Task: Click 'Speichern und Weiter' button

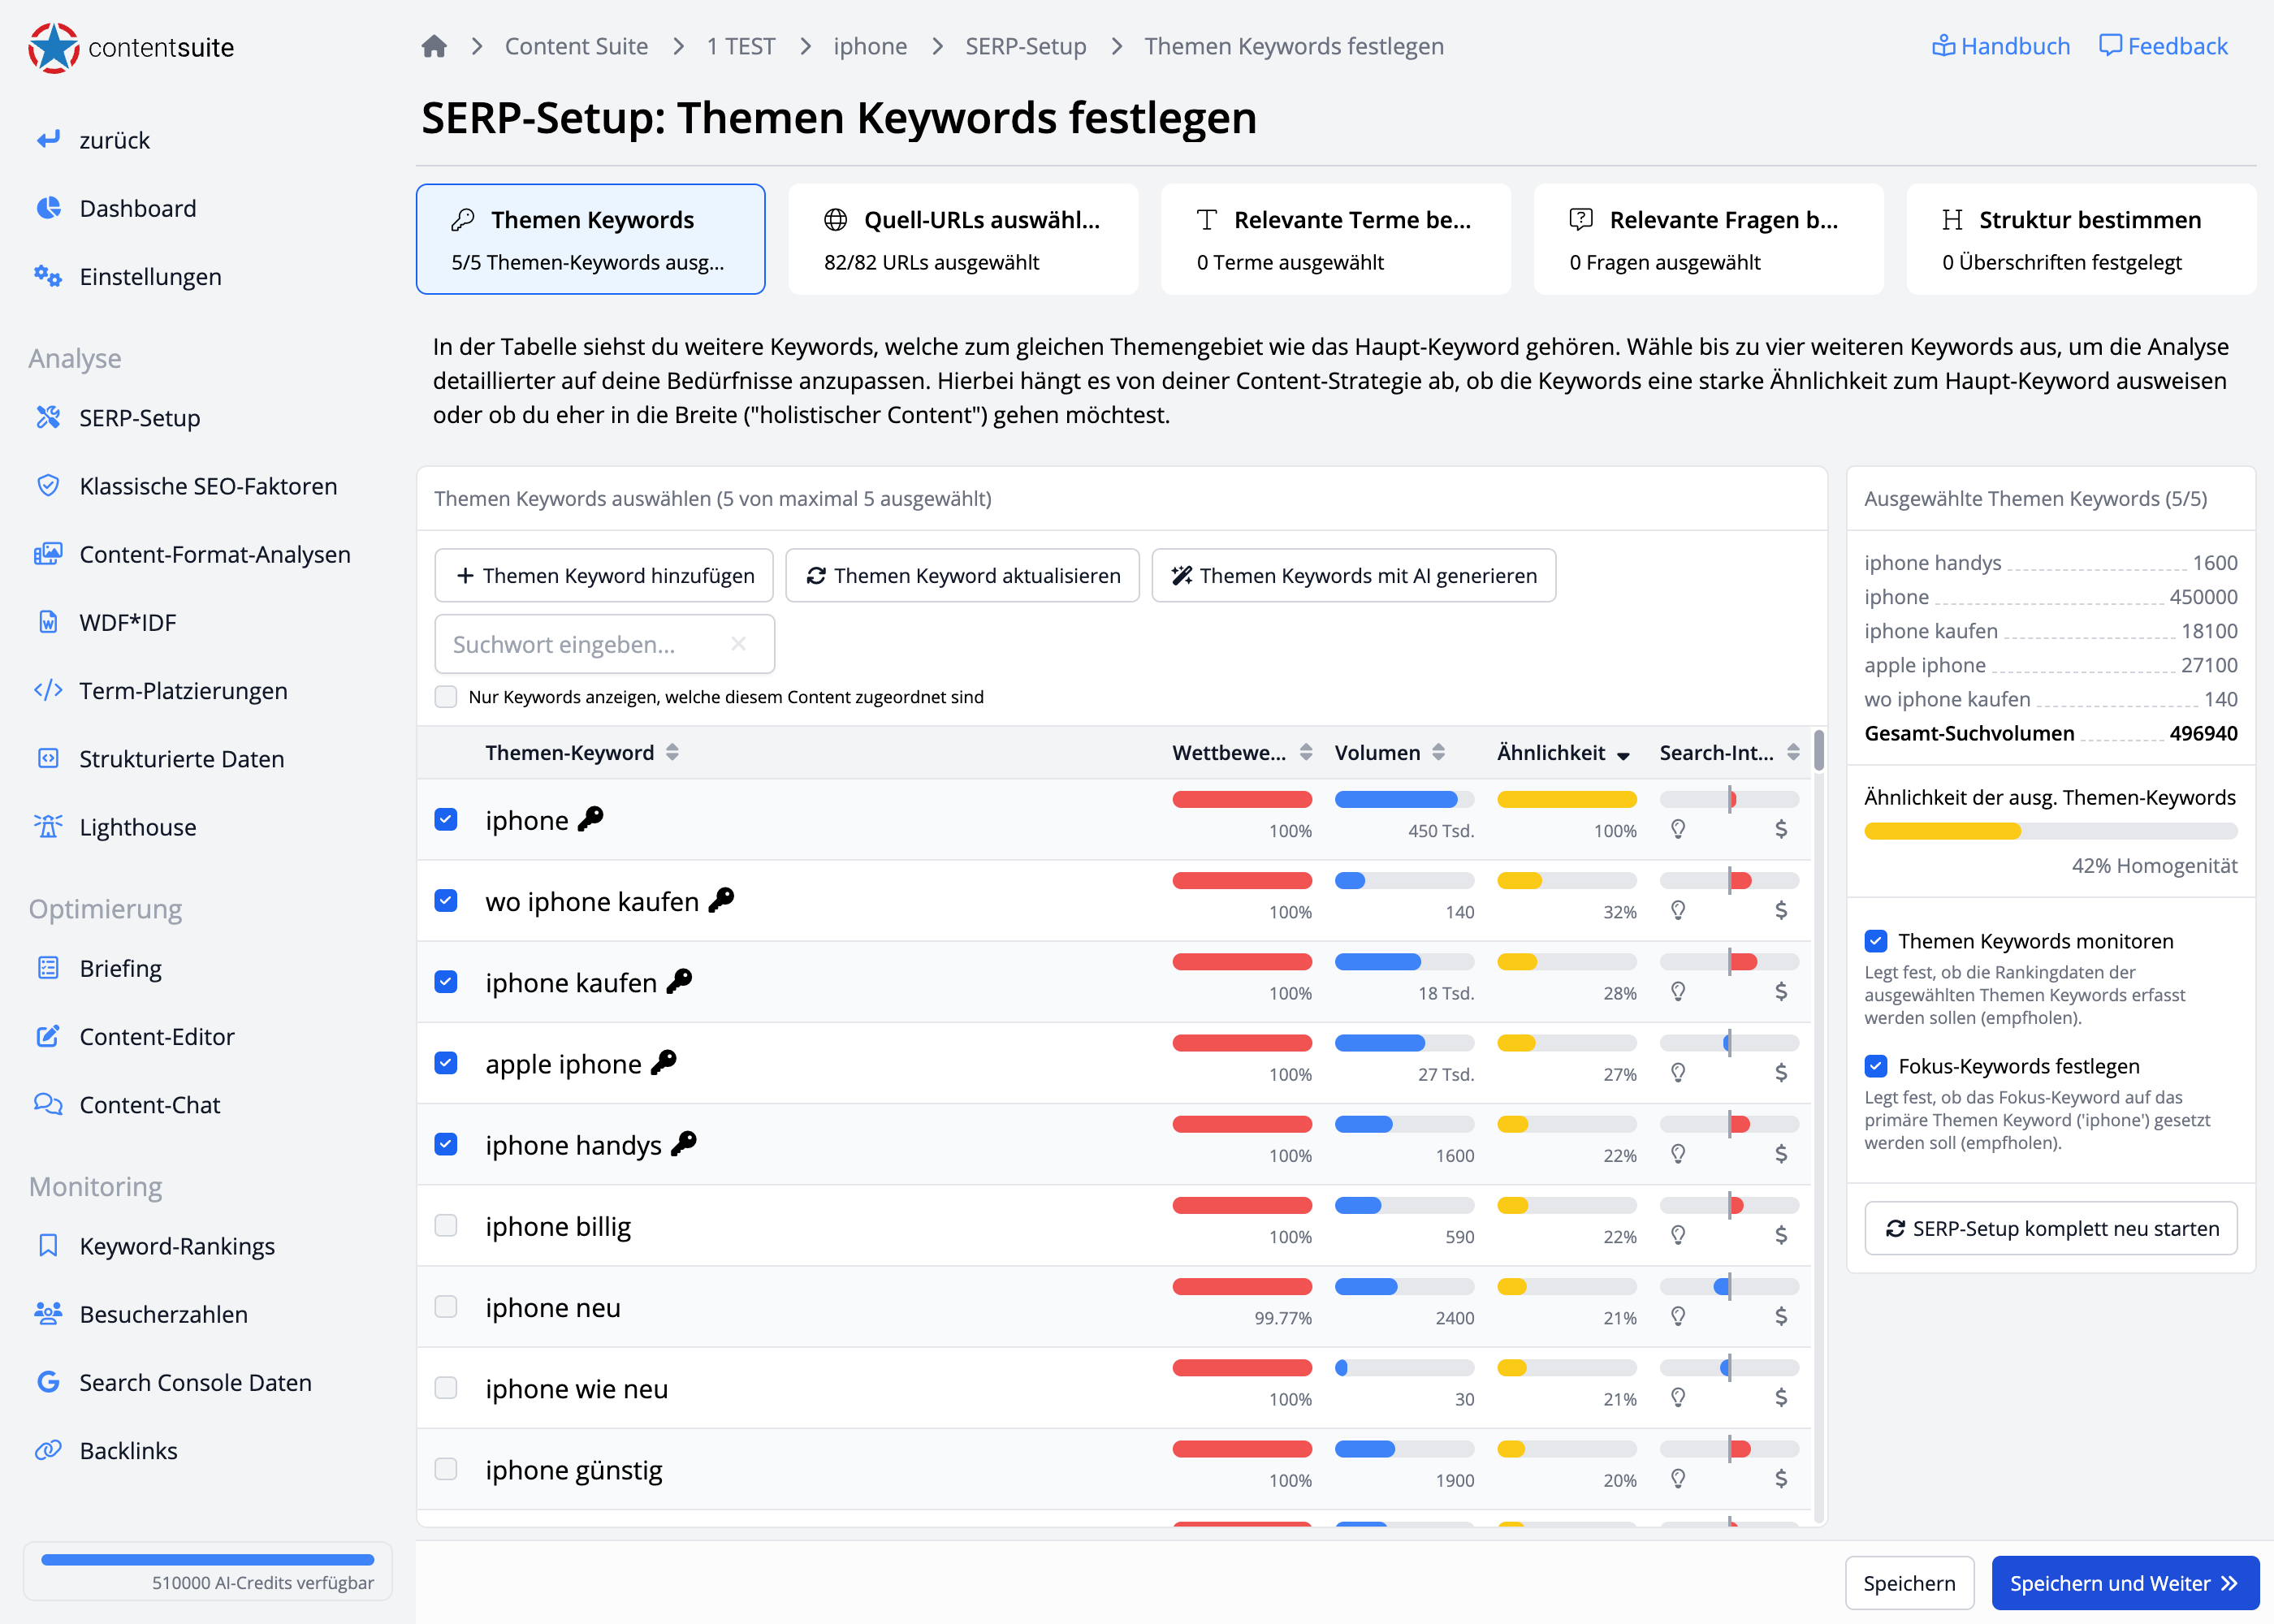Action: coord(2124,1583)
